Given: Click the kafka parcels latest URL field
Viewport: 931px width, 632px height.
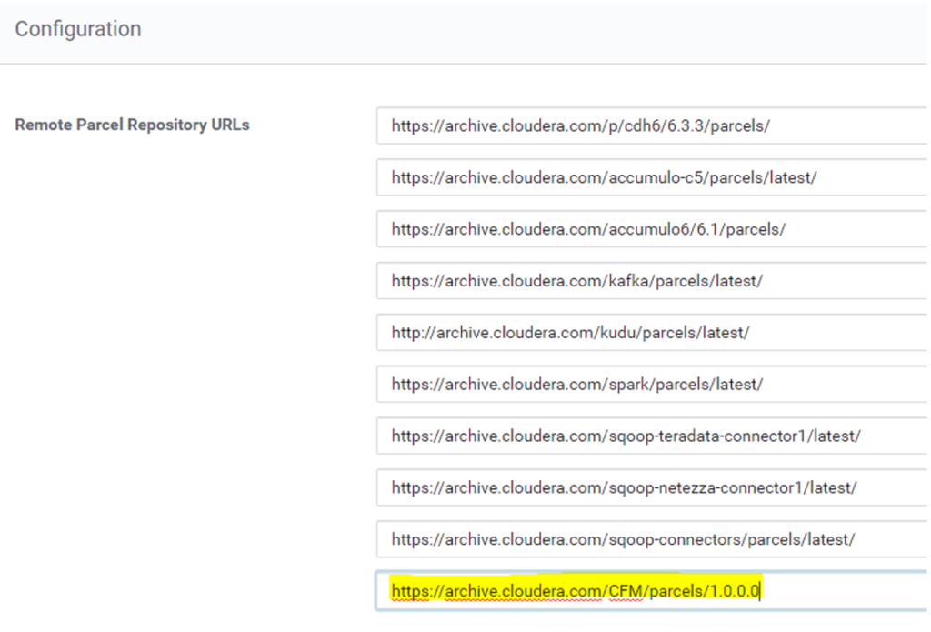Looking at the screenshot, I should [x=652, y=280].
